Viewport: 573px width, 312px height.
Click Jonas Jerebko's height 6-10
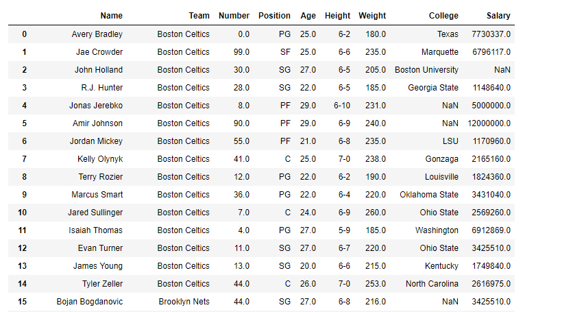(x=342, y=105)
